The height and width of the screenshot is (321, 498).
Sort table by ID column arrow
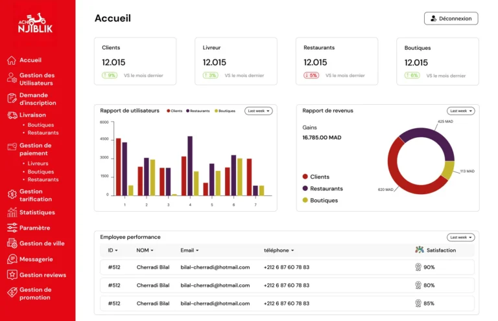click(116, 250)
